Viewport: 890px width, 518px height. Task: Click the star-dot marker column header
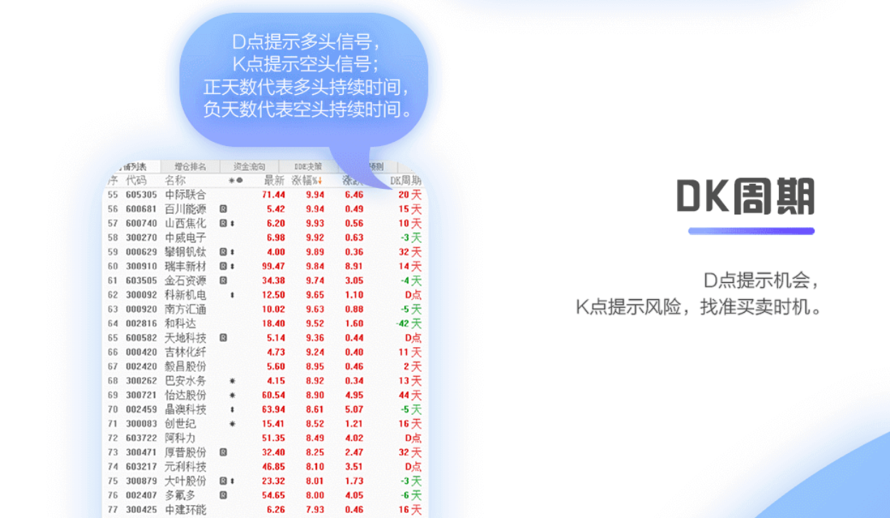click(235, 180)
